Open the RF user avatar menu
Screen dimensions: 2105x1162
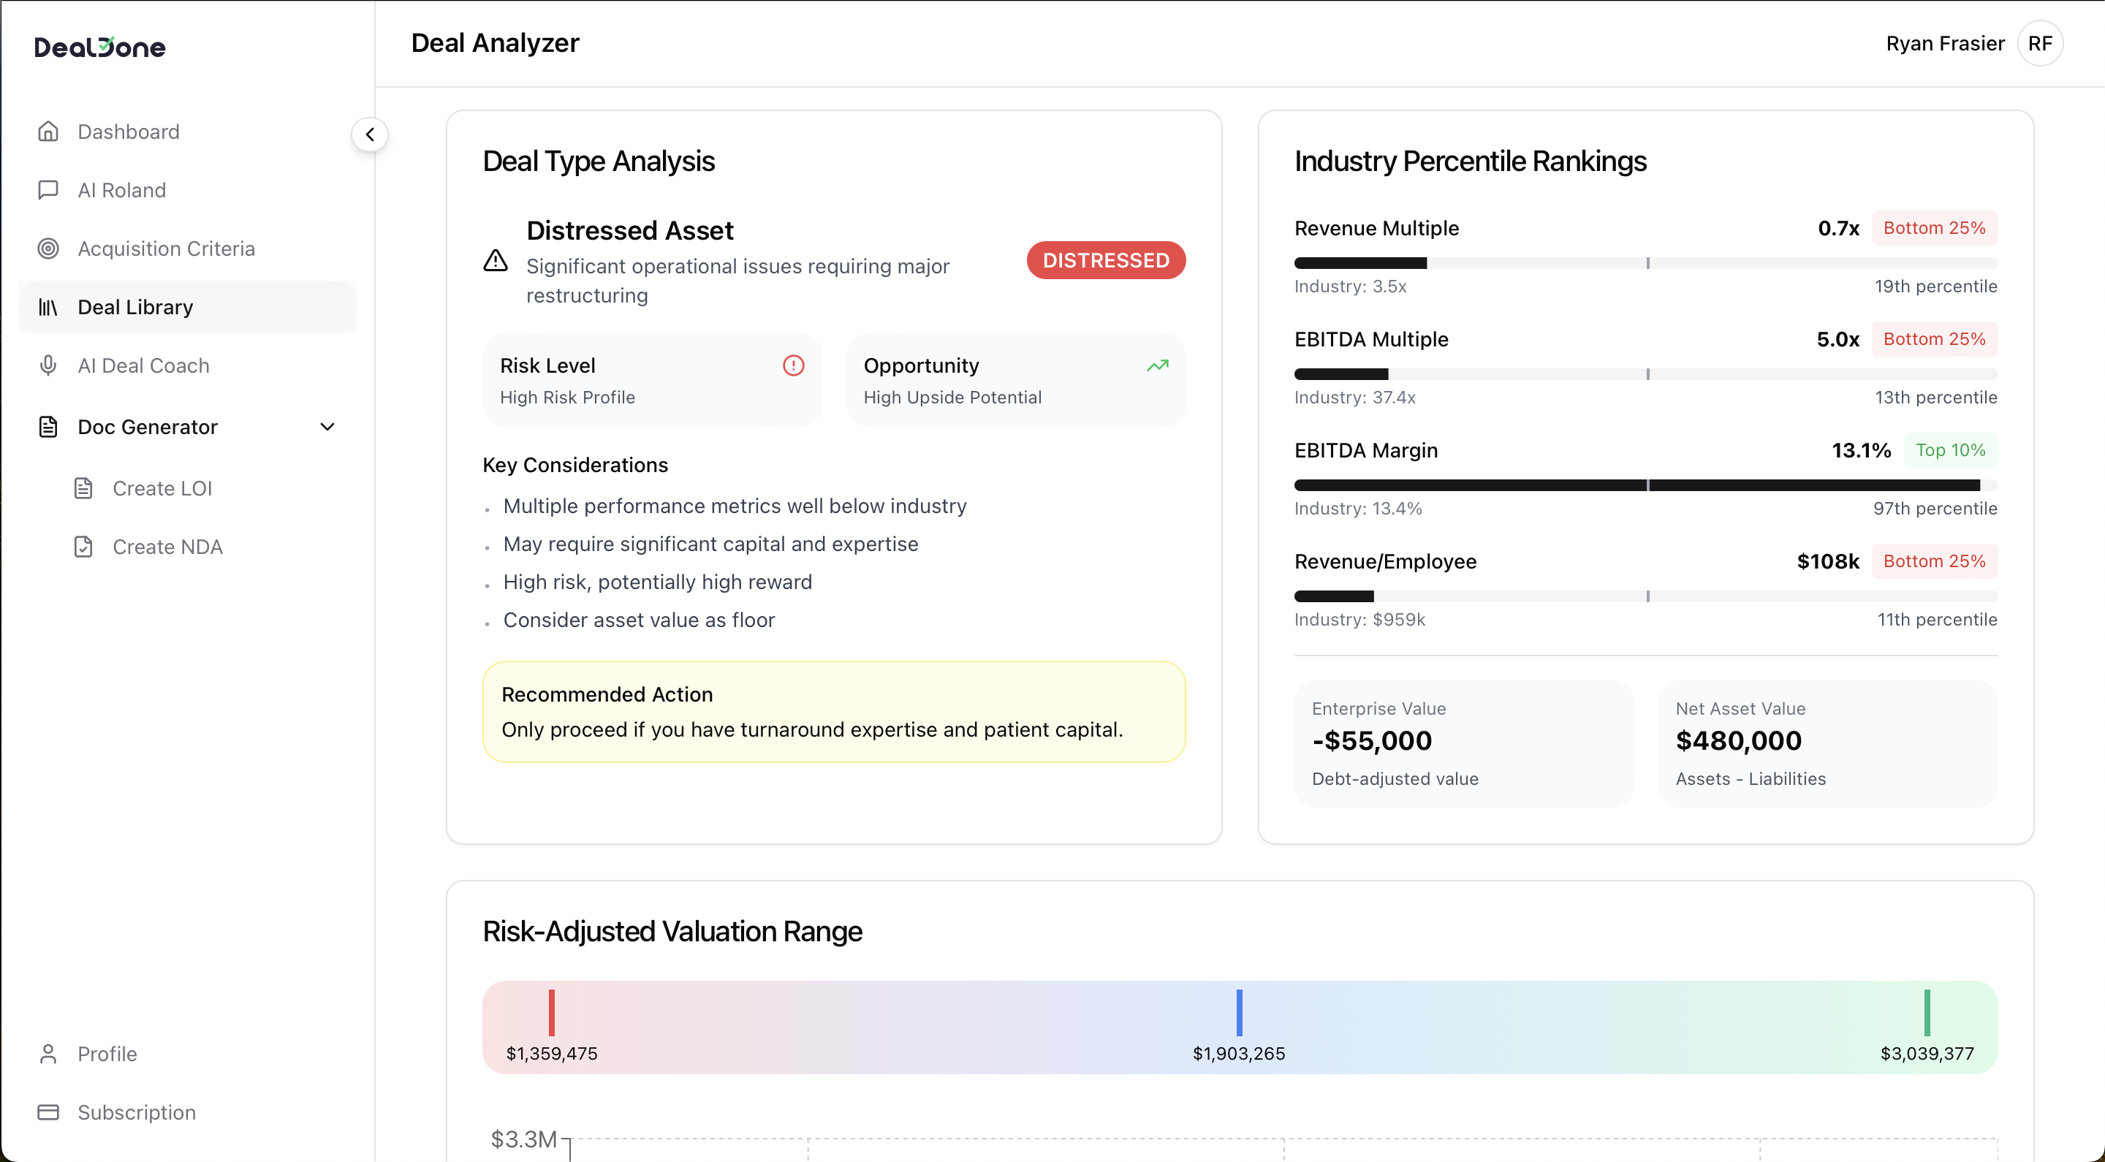coord(2041,42)
